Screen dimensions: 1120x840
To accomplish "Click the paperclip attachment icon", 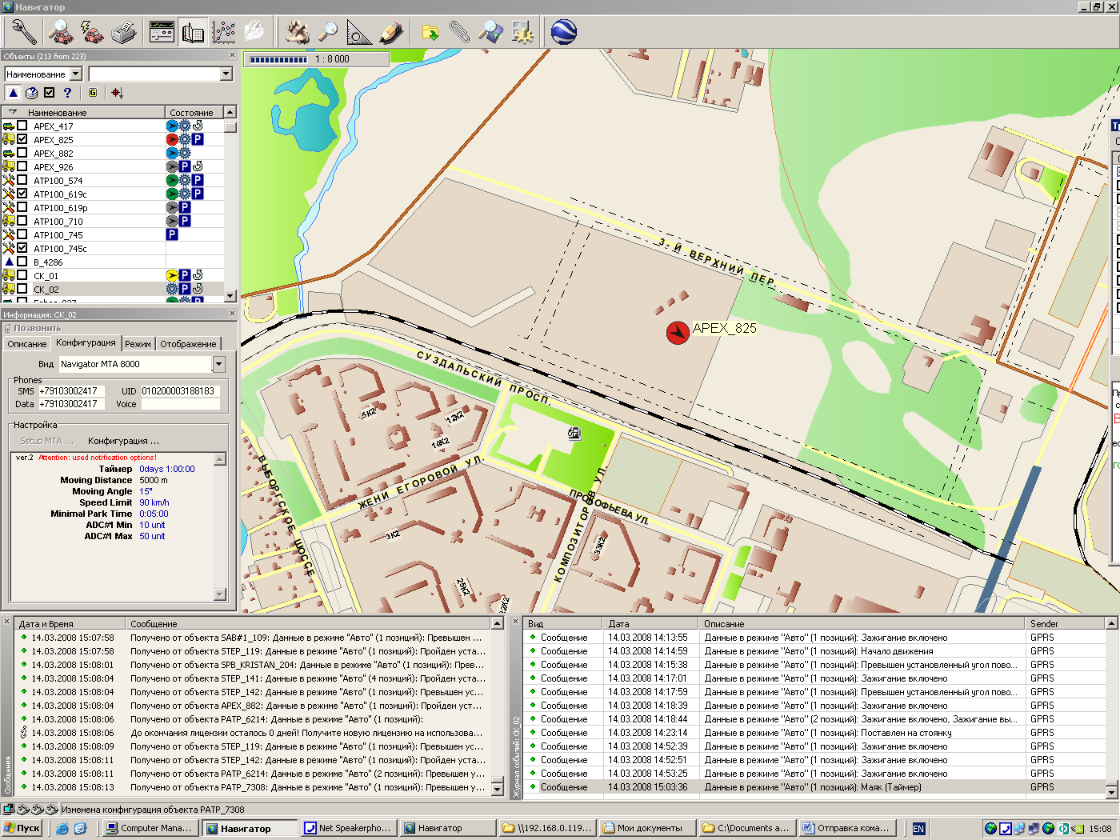I will coord(459,32).
